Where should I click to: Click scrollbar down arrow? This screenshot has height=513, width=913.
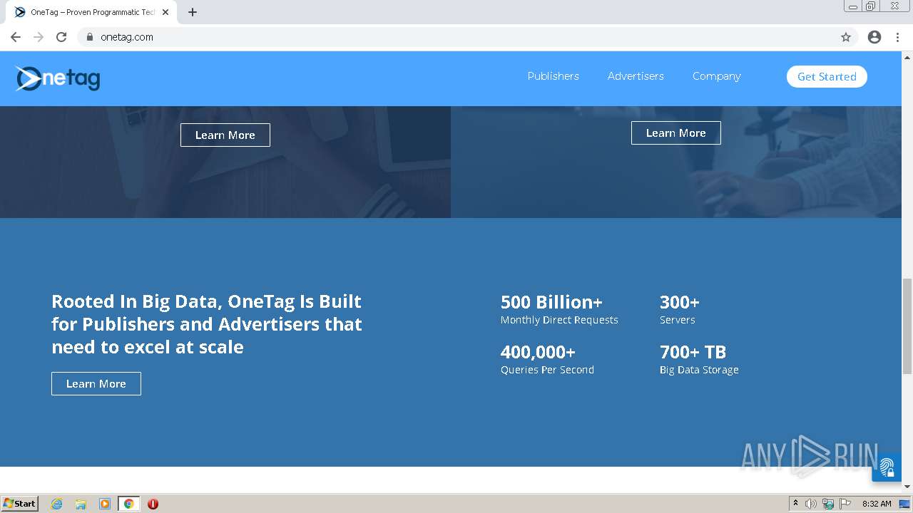(907, 487)
